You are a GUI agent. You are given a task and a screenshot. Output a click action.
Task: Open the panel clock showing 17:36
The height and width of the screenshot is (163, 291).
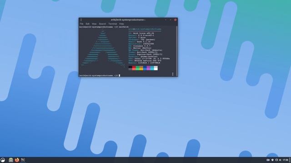[x=286, y=160]
